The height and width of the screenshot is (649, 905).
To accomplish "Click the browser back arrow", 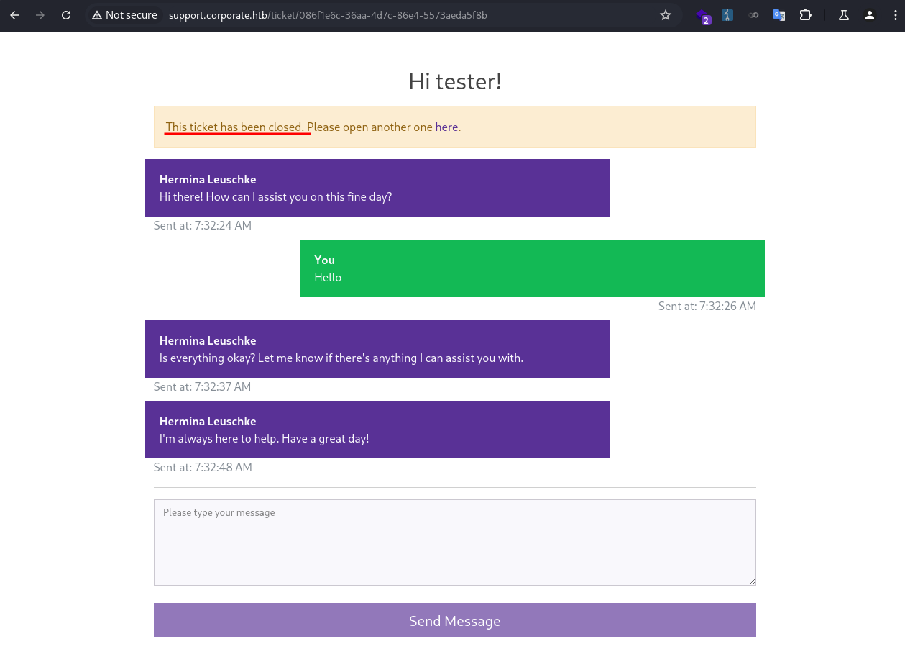I will (14, 15).
